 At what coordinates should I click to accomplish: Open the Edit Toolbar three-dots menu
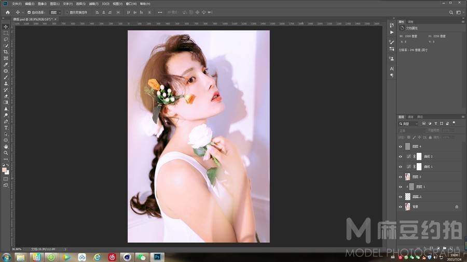[6, 159]
